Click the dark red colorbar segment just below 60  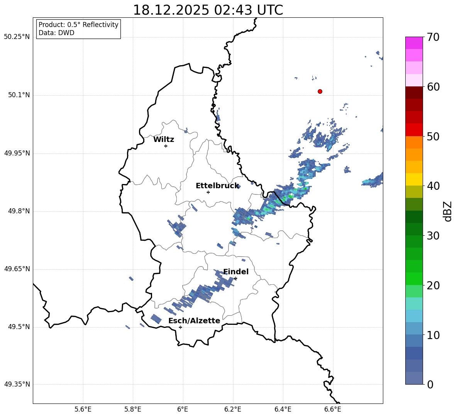pos(414,93)
